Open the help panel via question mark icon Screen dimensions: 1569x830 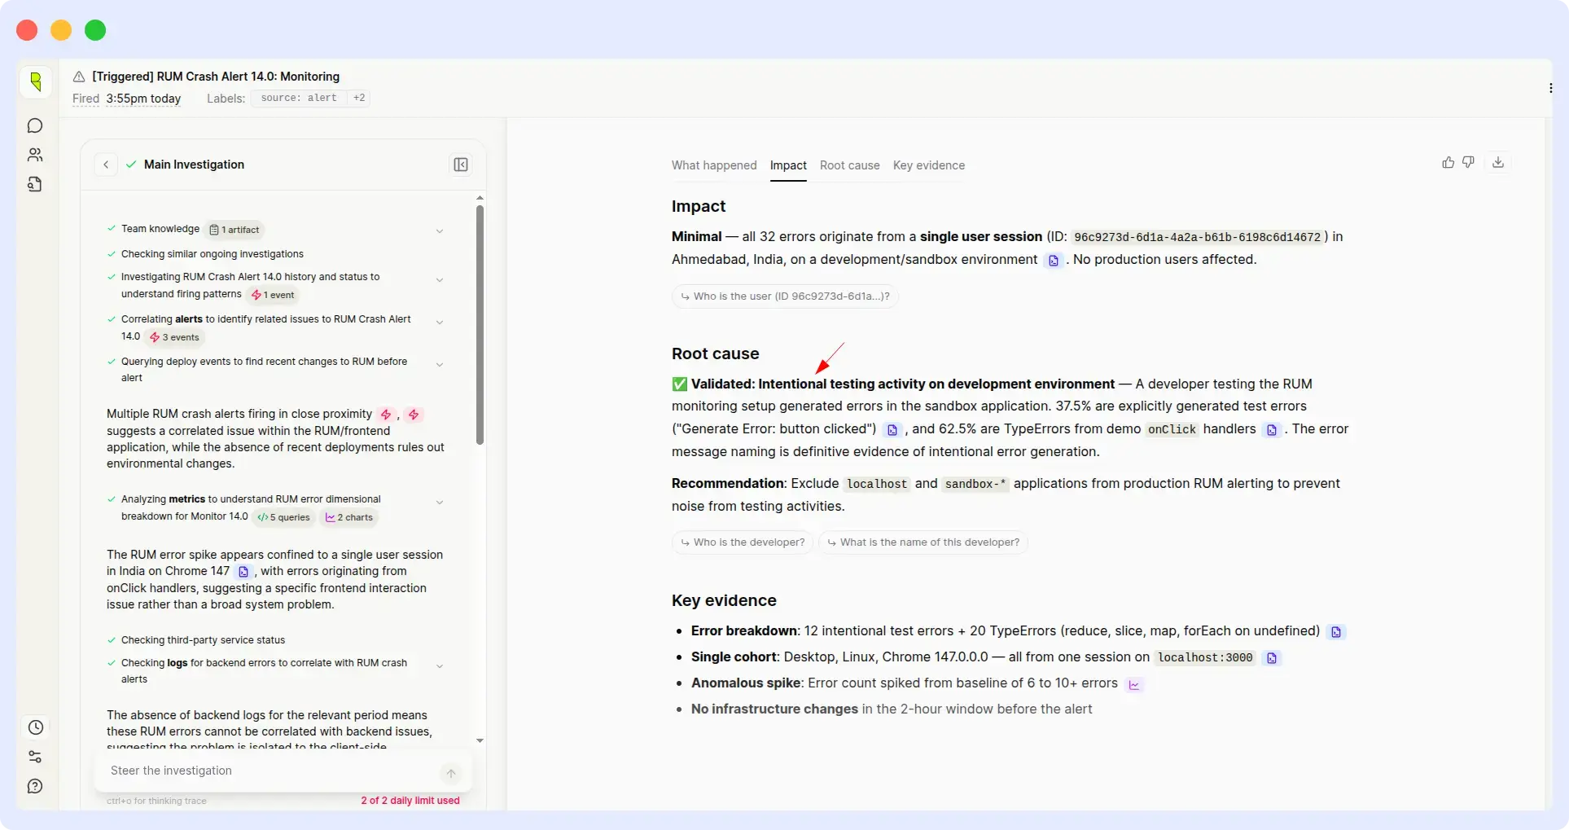(35, 786)
